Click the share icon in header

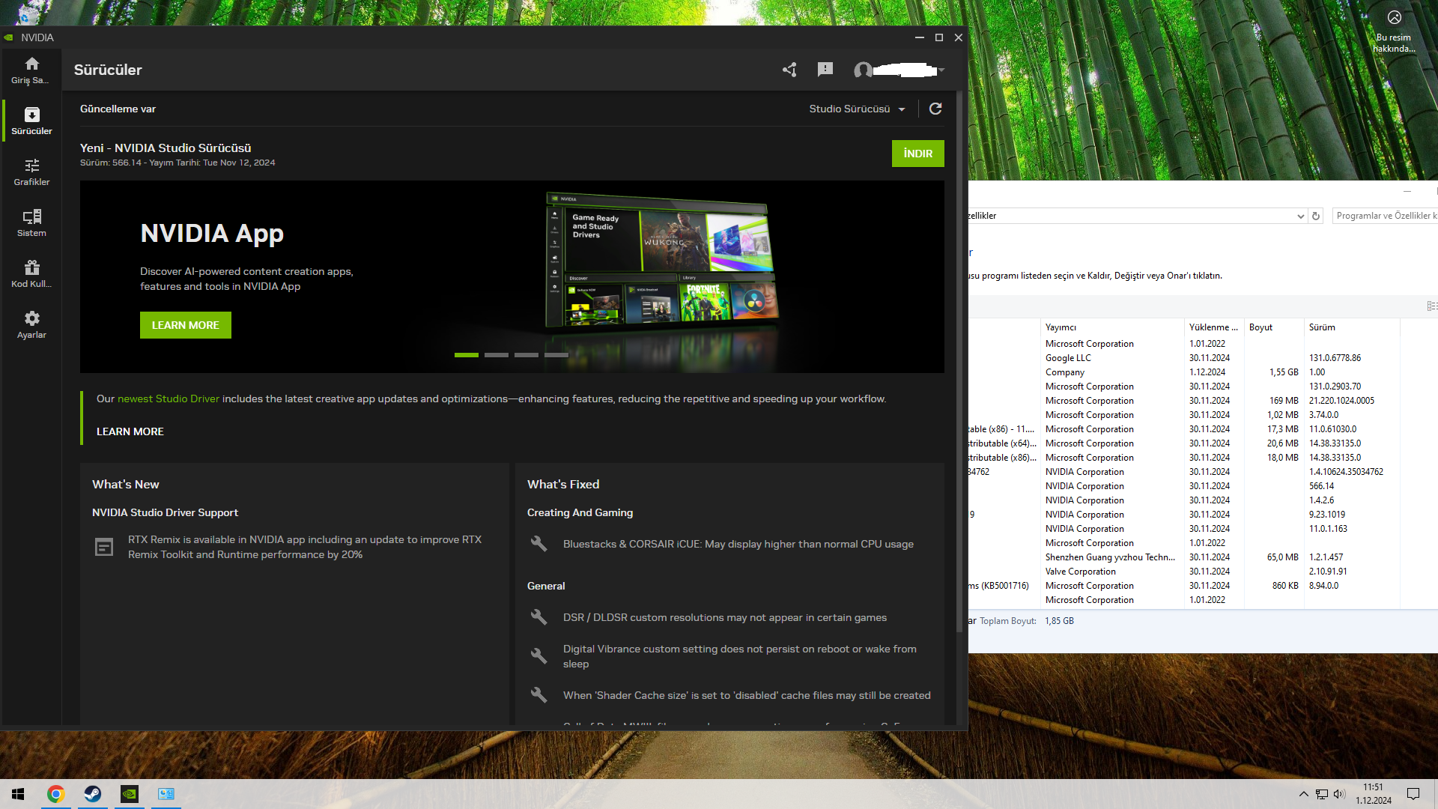click(x=789, y=70)
